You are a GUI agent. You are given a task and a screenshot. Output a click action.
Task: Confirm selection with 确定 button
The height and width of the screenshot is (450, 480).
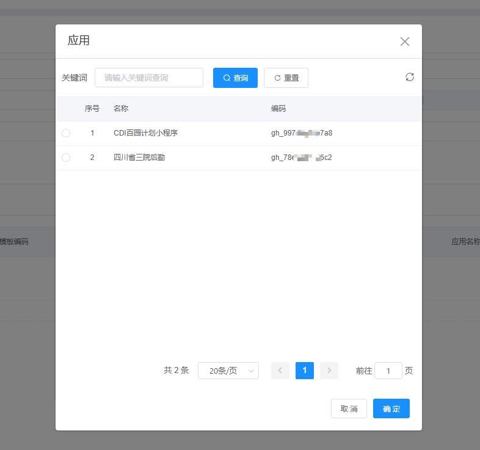click(x=391, y=408)
